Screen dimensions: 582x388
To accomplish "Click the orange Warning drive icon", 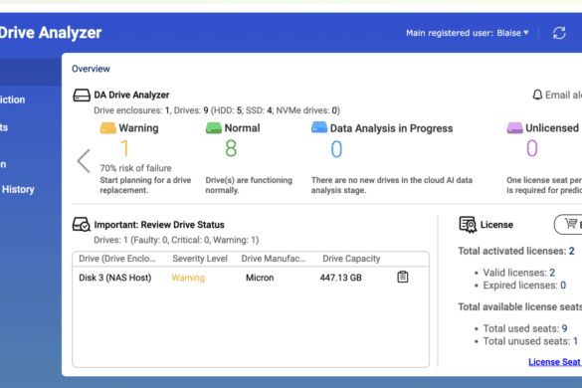I will coord(108,128).
